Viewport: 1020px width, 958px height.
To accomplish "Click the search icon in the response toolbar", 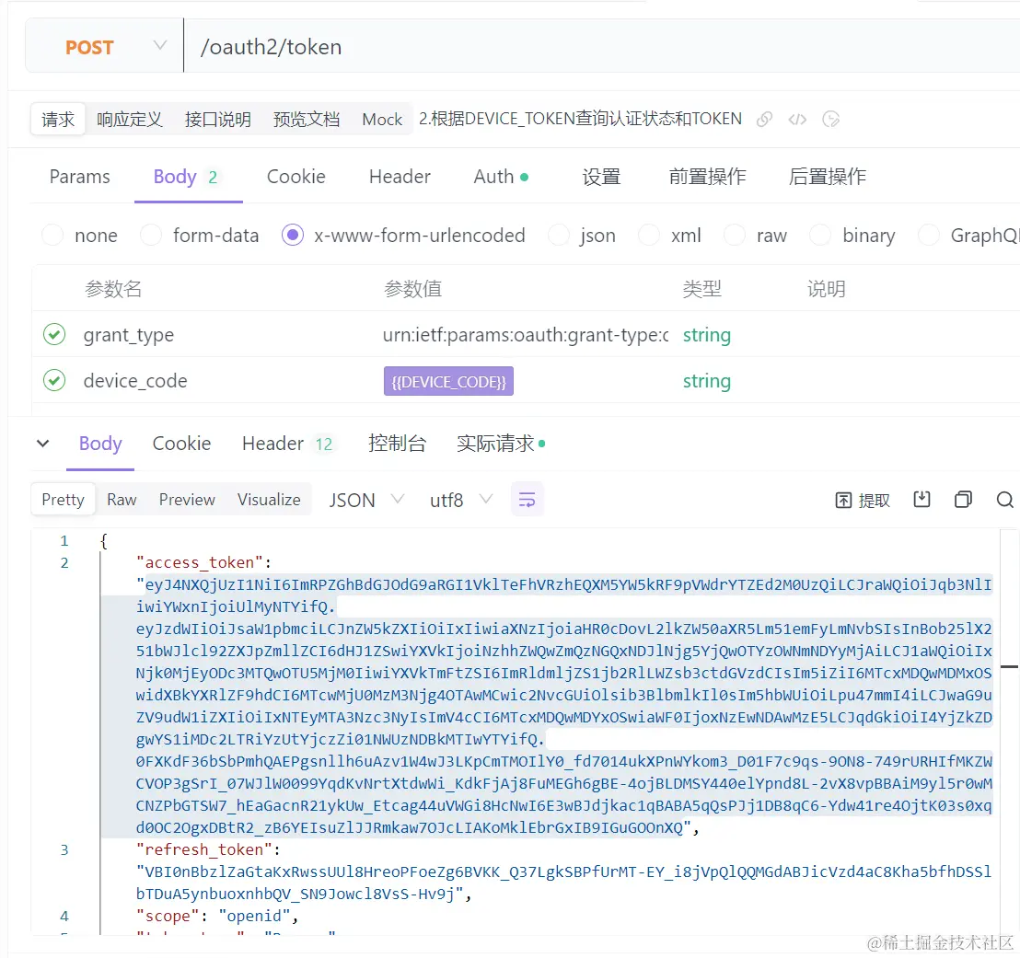I will (1005, 500).
